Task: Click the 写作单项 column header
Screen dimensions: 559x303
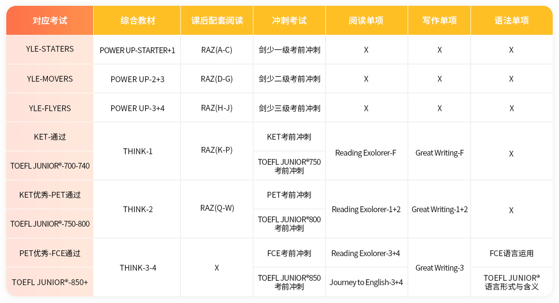Action: click(439, 21)
